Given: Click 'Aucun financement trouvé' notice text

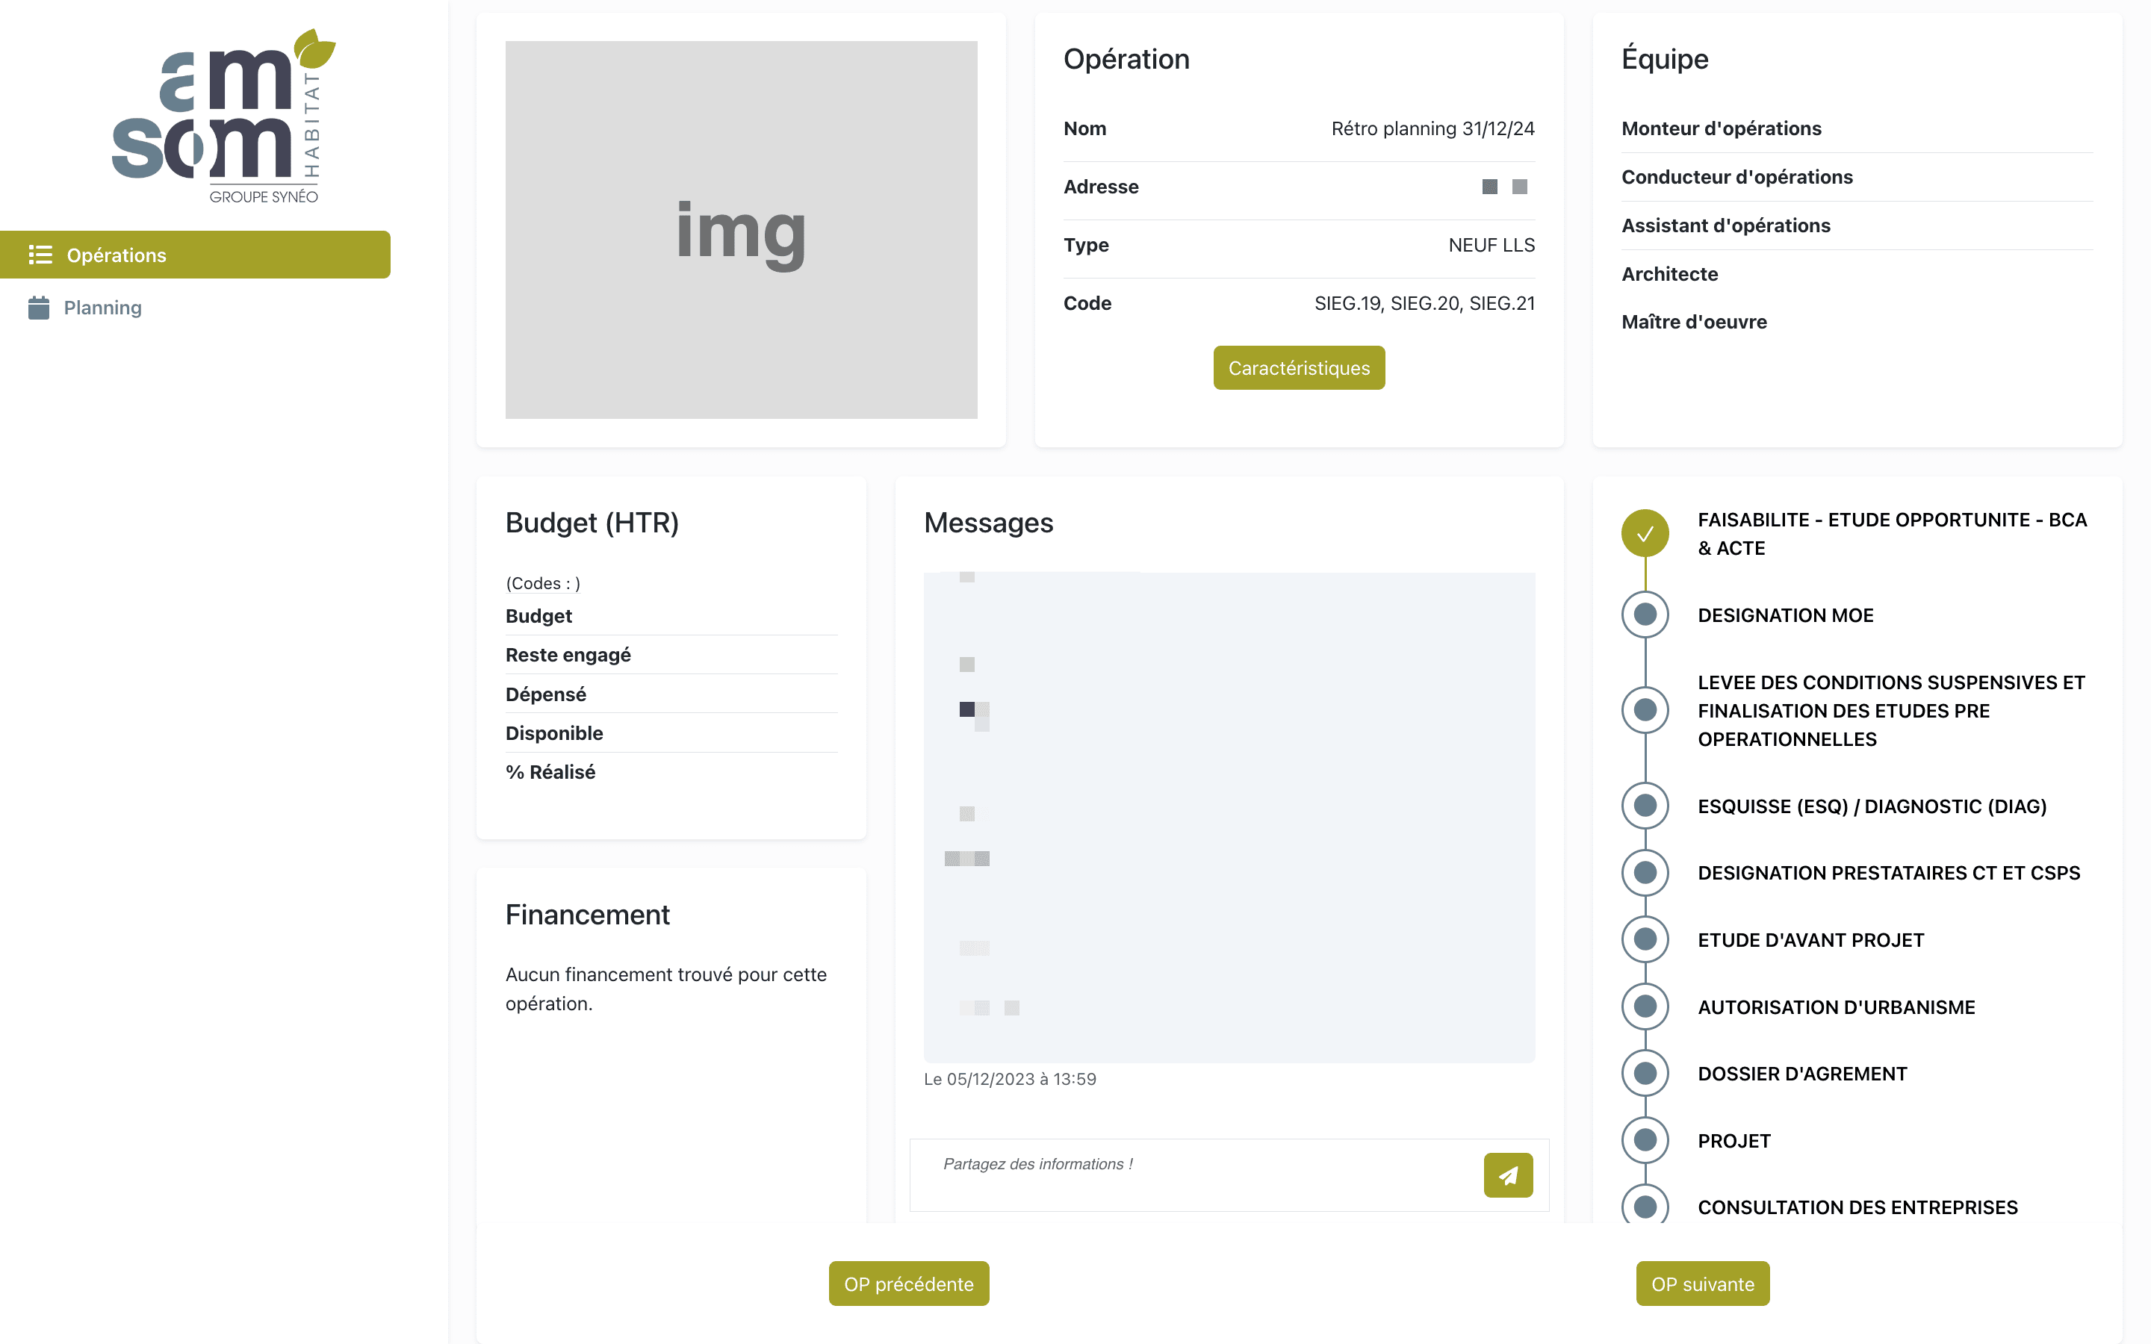Looking at the screenshot, I should point(665,989).
